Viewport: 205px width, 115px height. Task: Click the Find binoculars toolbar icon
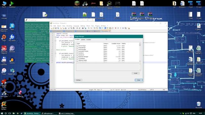point(83,28)
